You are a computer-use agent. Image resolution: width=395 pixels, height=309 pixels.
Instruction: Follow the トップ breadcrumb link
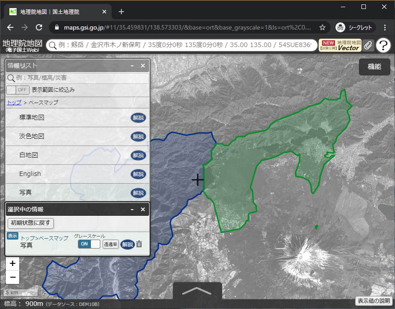coord(14,103)
